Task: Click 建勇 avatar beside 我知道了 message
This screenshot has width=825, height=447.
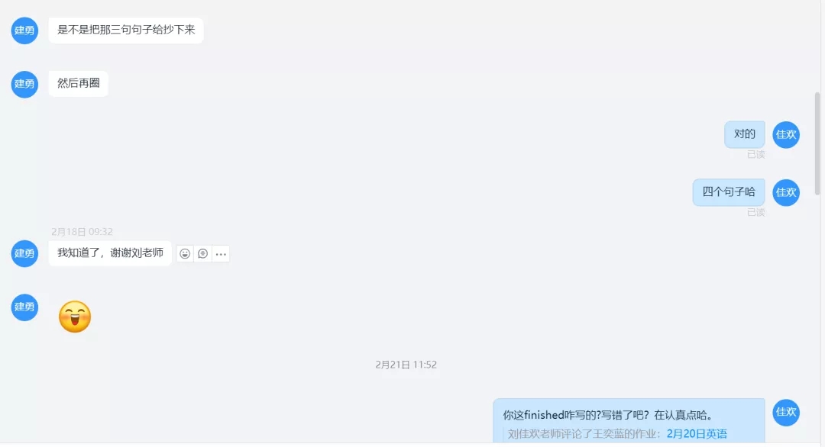Action: (24, 254)
